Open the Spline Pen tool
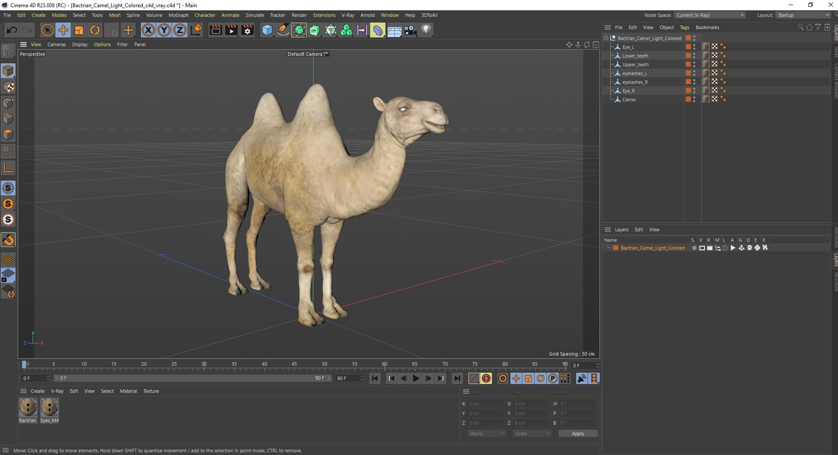The height and width of the screenshot is (455, 838). pos(283,30)
